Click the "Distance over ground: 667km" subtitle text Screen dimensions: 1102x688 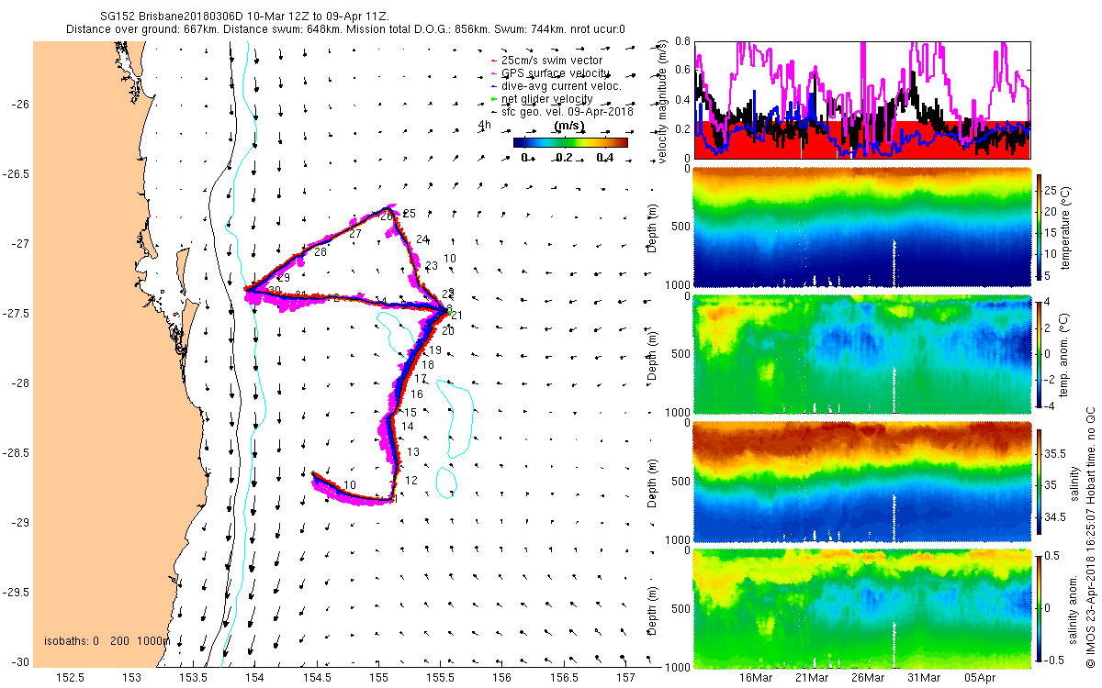pyautogui.click(x=143, y=29)
